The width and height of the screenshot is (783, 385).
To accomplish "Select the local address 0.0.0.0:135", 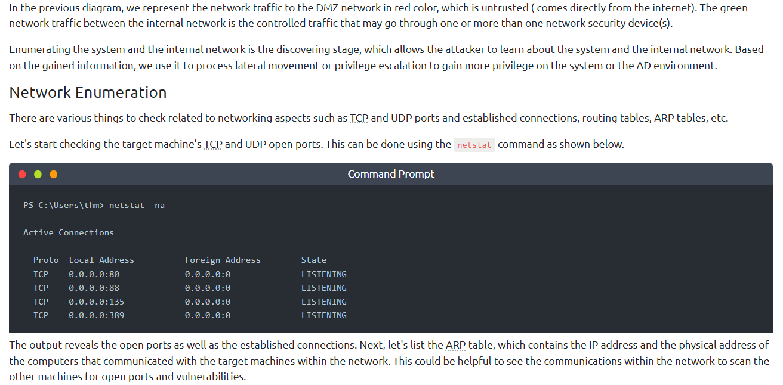I will [97, 302].
